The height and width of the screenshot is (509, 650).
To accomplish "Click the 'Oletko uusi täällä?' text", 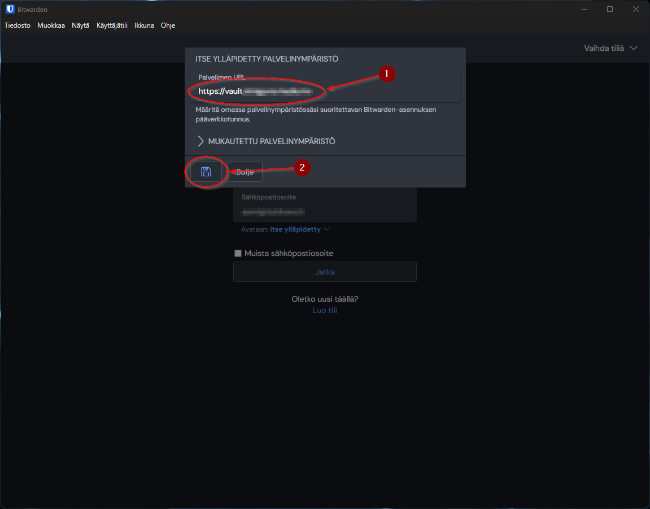I will tap(325, 299).
